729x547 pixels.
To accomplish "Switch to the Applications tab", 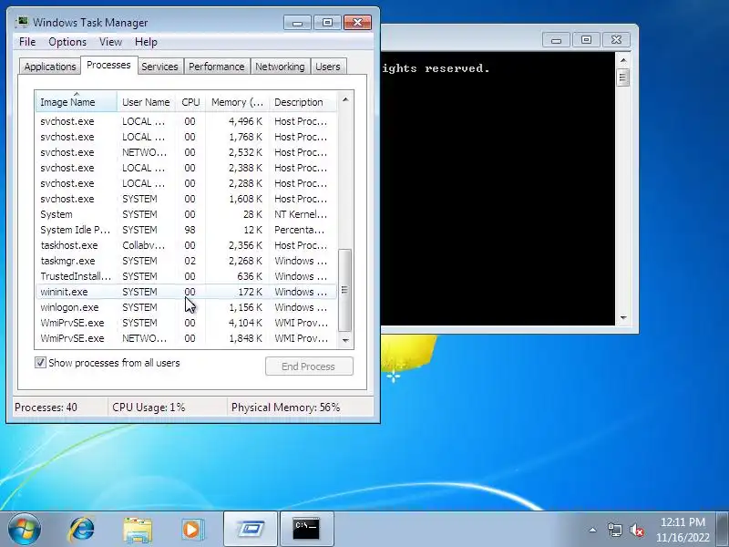I will point(50,67).
